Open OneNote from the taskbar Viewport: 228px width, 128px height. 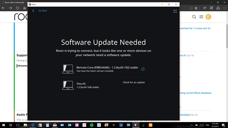(x=77, y=125)
